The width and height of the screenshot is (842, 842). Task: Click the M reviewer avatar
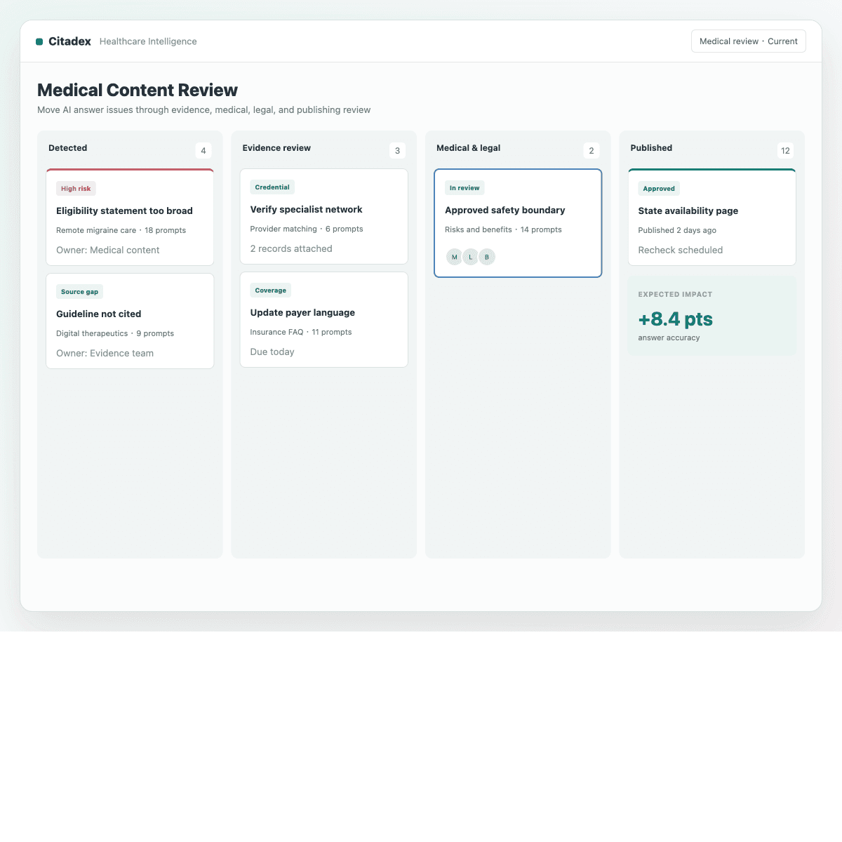click(x=454, y=257)
